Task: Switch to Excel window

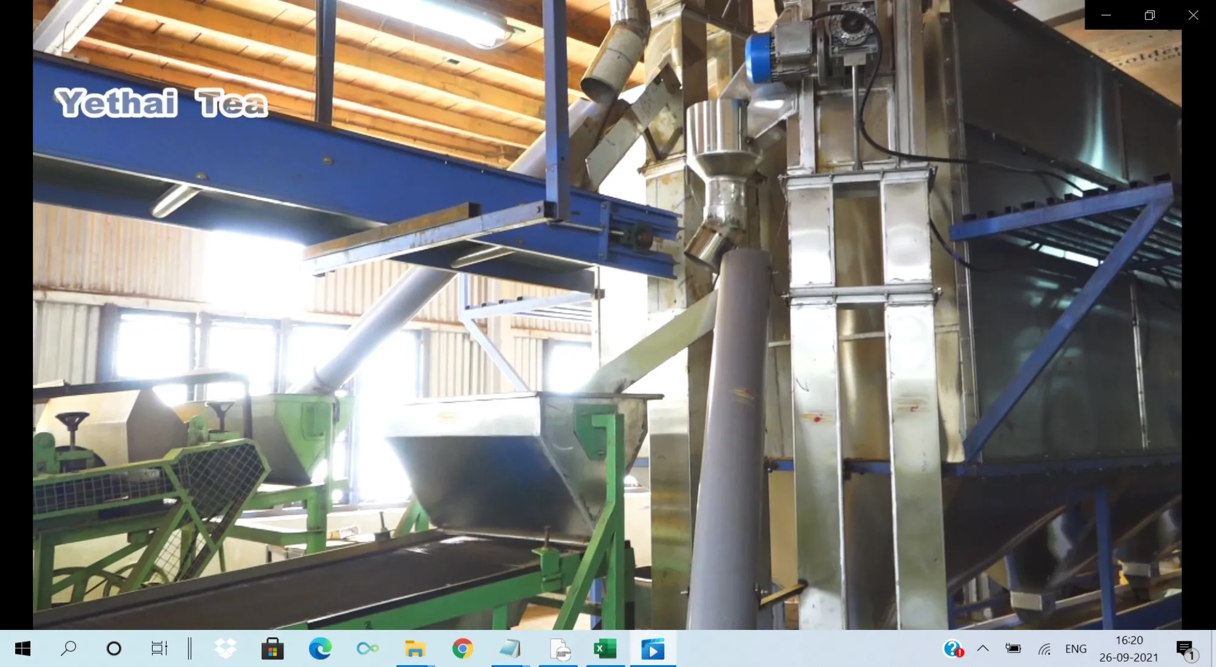Action: (605, 649)
